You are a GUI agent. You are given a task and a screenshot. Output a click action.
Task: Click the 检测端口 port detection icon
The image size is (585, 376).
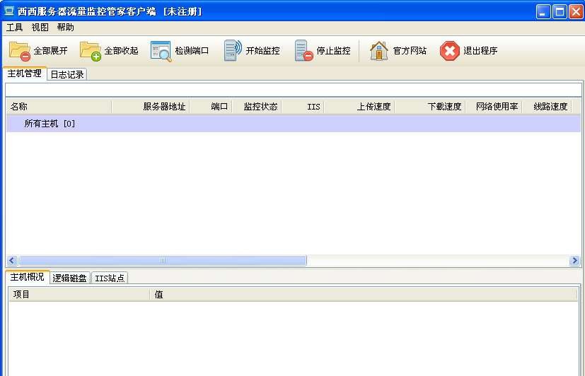click(161, 51)
